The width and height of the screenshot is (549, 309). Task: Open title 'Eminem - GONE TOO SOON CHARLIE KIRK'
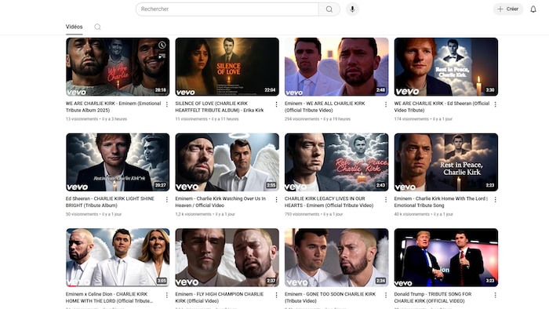click(330, 297)
